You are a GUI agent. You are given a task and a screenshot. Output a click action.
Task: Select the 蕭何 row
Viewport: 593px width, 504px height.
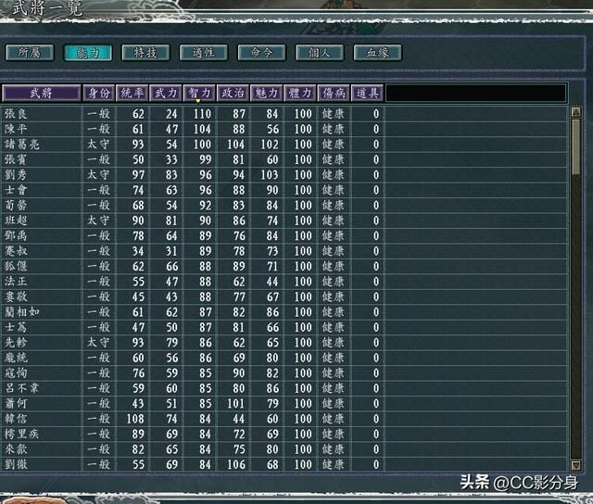tap(284, 403)
